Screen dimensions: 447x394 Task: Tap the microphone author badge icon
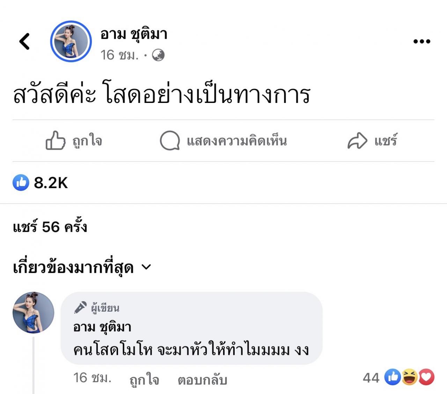(x=80, y=307)
